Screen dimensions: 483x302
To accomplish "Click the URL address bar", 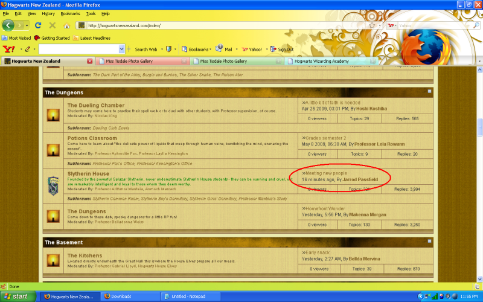I will (x=226, y=25).
